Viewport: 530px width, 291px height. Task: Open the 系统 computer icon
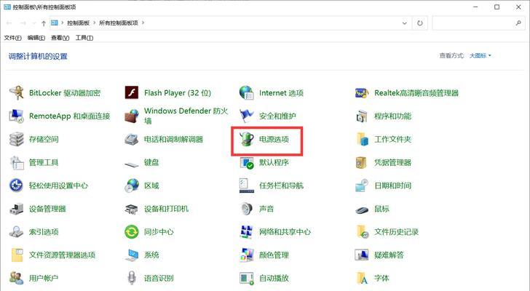132,255
